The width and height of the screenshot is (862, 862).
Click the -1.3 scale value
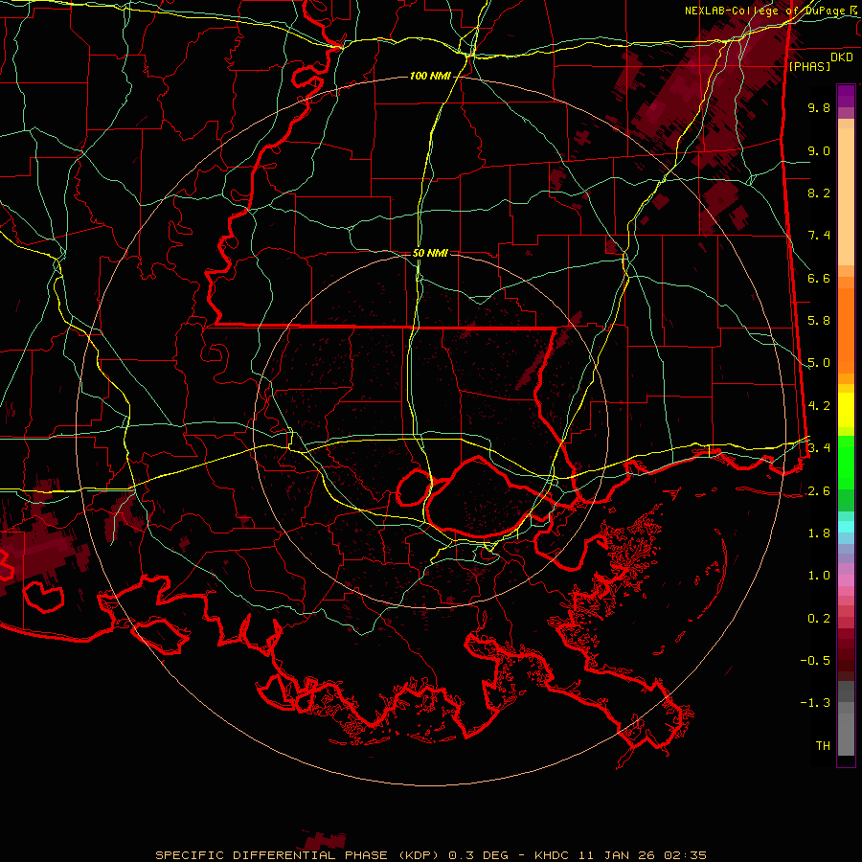[x=815, y=703]
